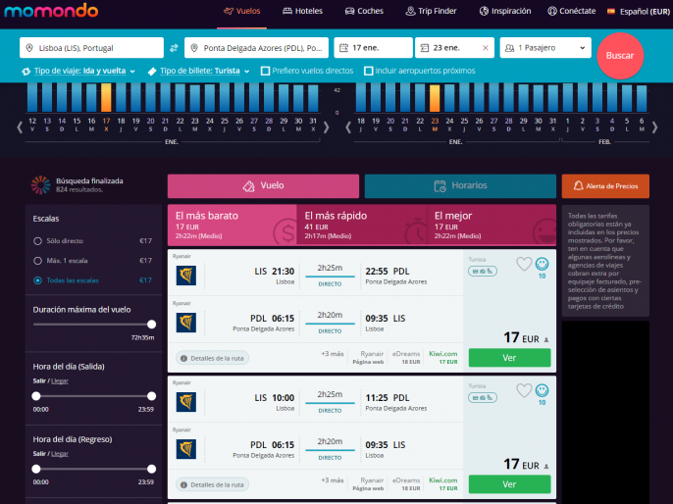Select departure bar for 17 ene.
Screen dimensions: 673x504
coord(106,98)
